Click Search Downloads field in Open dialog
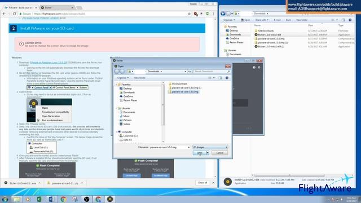Viewport: 361px width, 203px height. click(x=212, y=72)
